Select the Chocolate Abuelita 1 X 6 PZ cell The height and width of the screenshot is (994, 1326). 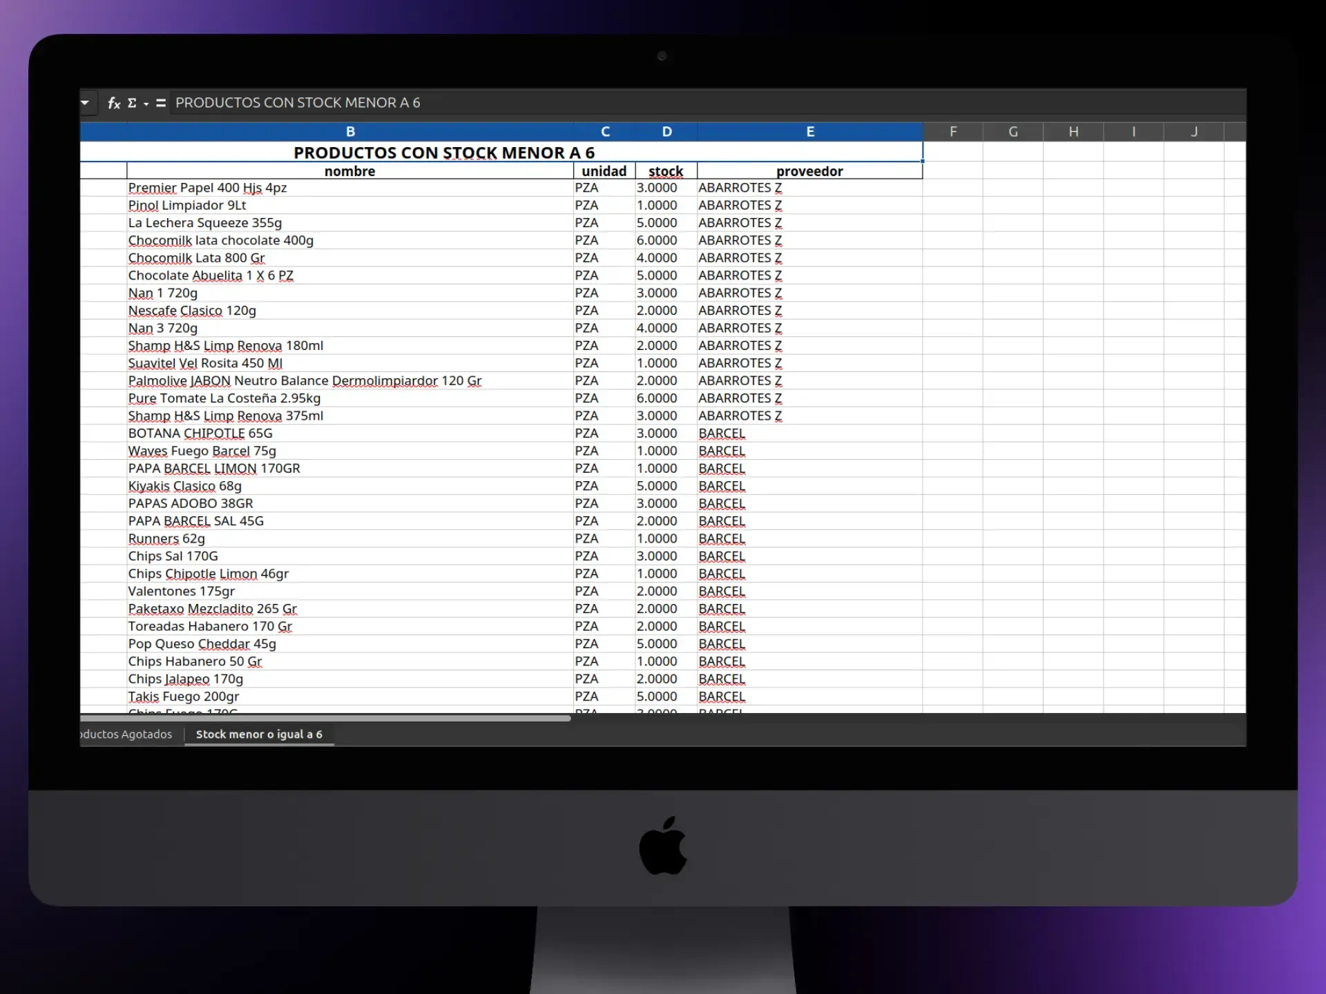tap(350, 275)
